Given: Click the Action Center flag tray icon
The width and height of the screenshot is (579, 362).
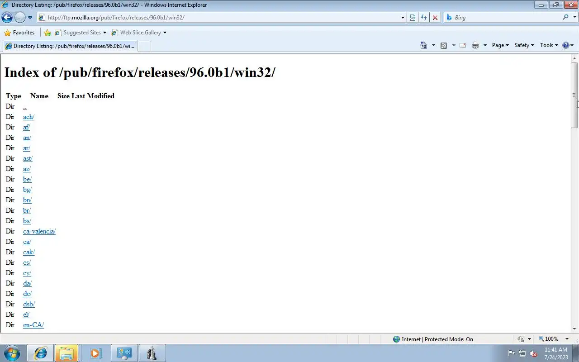Looking at the screenshot, I should [512, 353].
